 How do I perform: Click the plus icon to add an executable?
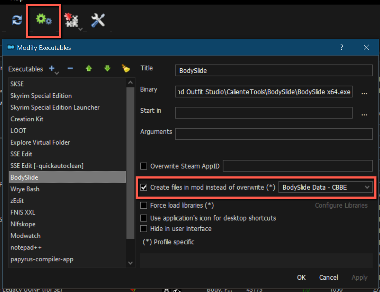[x=52, y=69]
